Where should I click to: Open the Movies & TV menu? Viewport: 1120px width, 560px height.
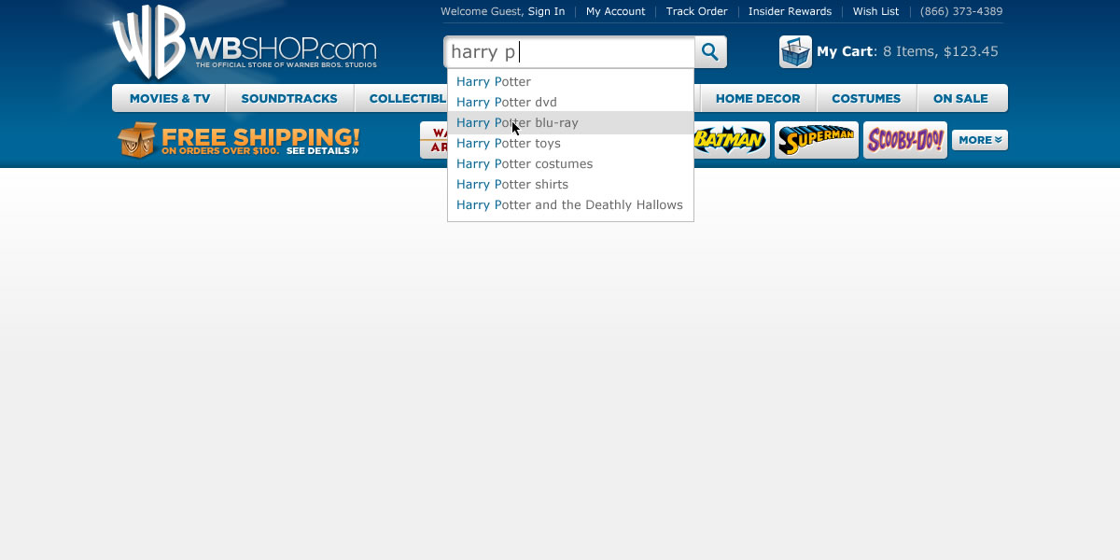pyautogui.click(x=169, y=99)
